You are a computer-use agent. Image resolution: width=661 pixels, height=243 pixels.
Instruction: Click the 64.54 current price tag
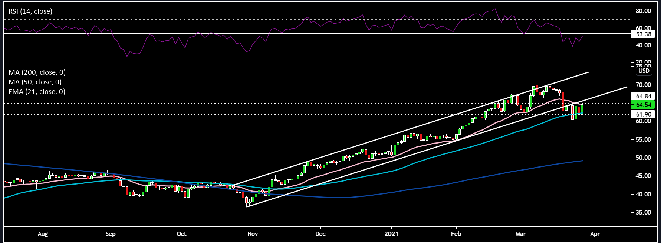click(x=643, y=105)
